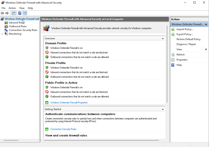Click the Actions pane header
The height and width of the screenshot is (147, 209).
click(189, 19)
